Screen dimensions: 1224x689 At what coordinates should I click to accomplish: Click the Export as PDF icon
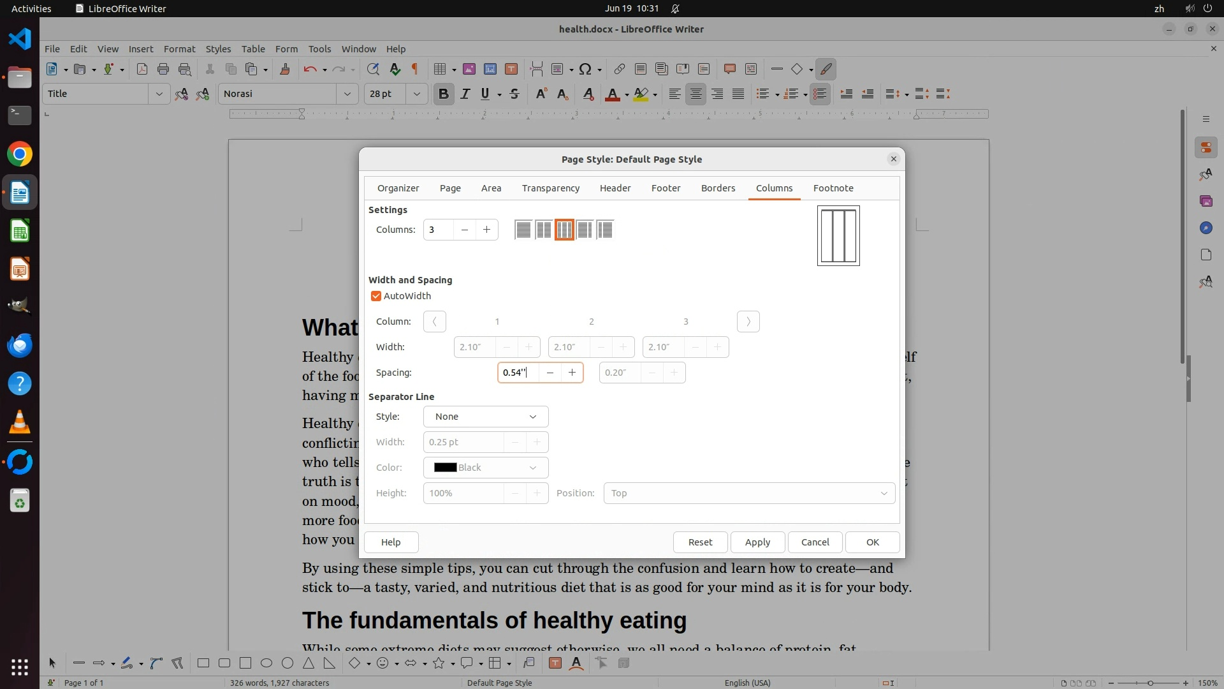pos(142,69)
